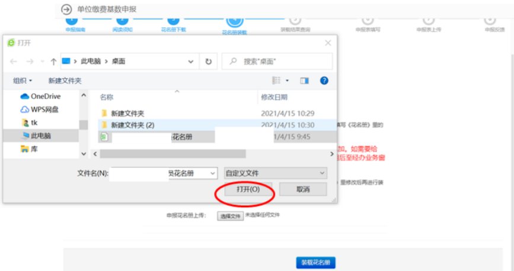Click the 2021/4/15 10:29 date cell
Viewport: 514px width, 271px height.
tap(288, 113)
